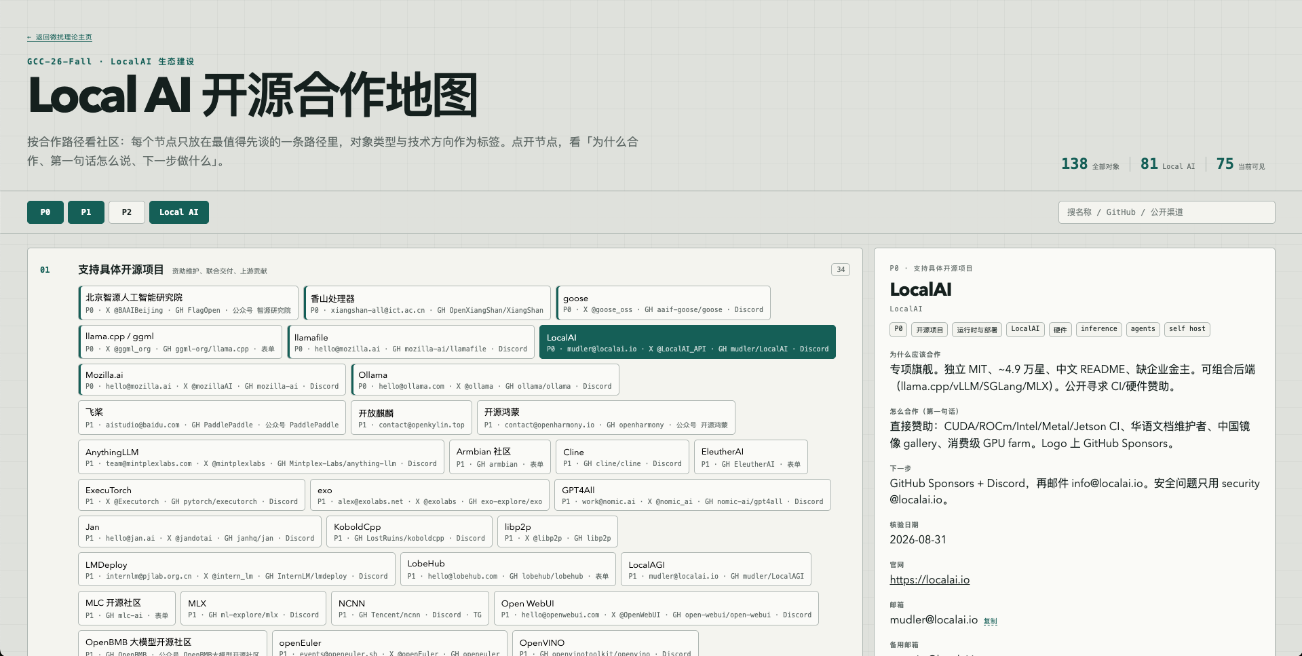This screenshot has height=656, width=1302.
Task: Click the agents tag
Action: 1143,329
